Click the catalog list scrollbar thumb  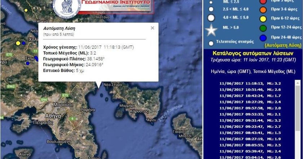[298, 108]
